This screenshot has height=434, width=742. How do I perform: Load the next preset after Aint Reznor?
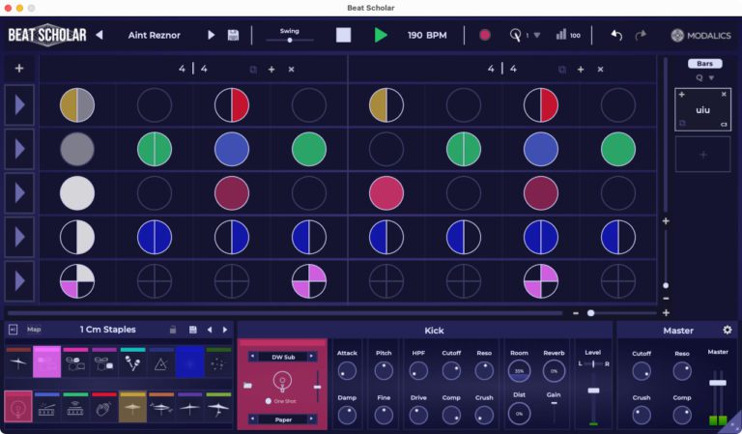point(211,35)
